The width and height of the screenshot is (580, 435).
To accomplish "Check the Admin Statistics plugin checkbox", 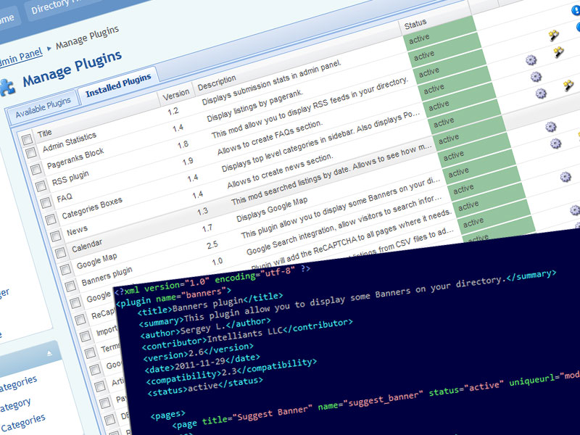I will coord(31,153).
